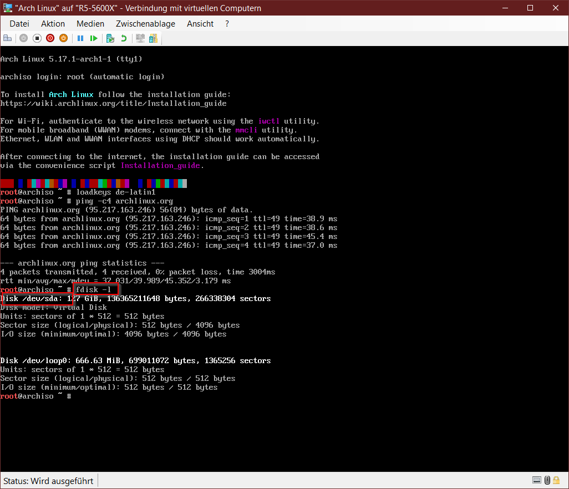The image size is (569, 489).
Task: Click the green Reset/resume play icon
Action: [94, 38]
